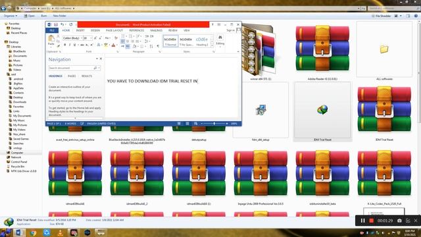Click the Chrome icon on taskbar
Screen dimensions: 421x237
pyautogui.click(x=34, y=232)
